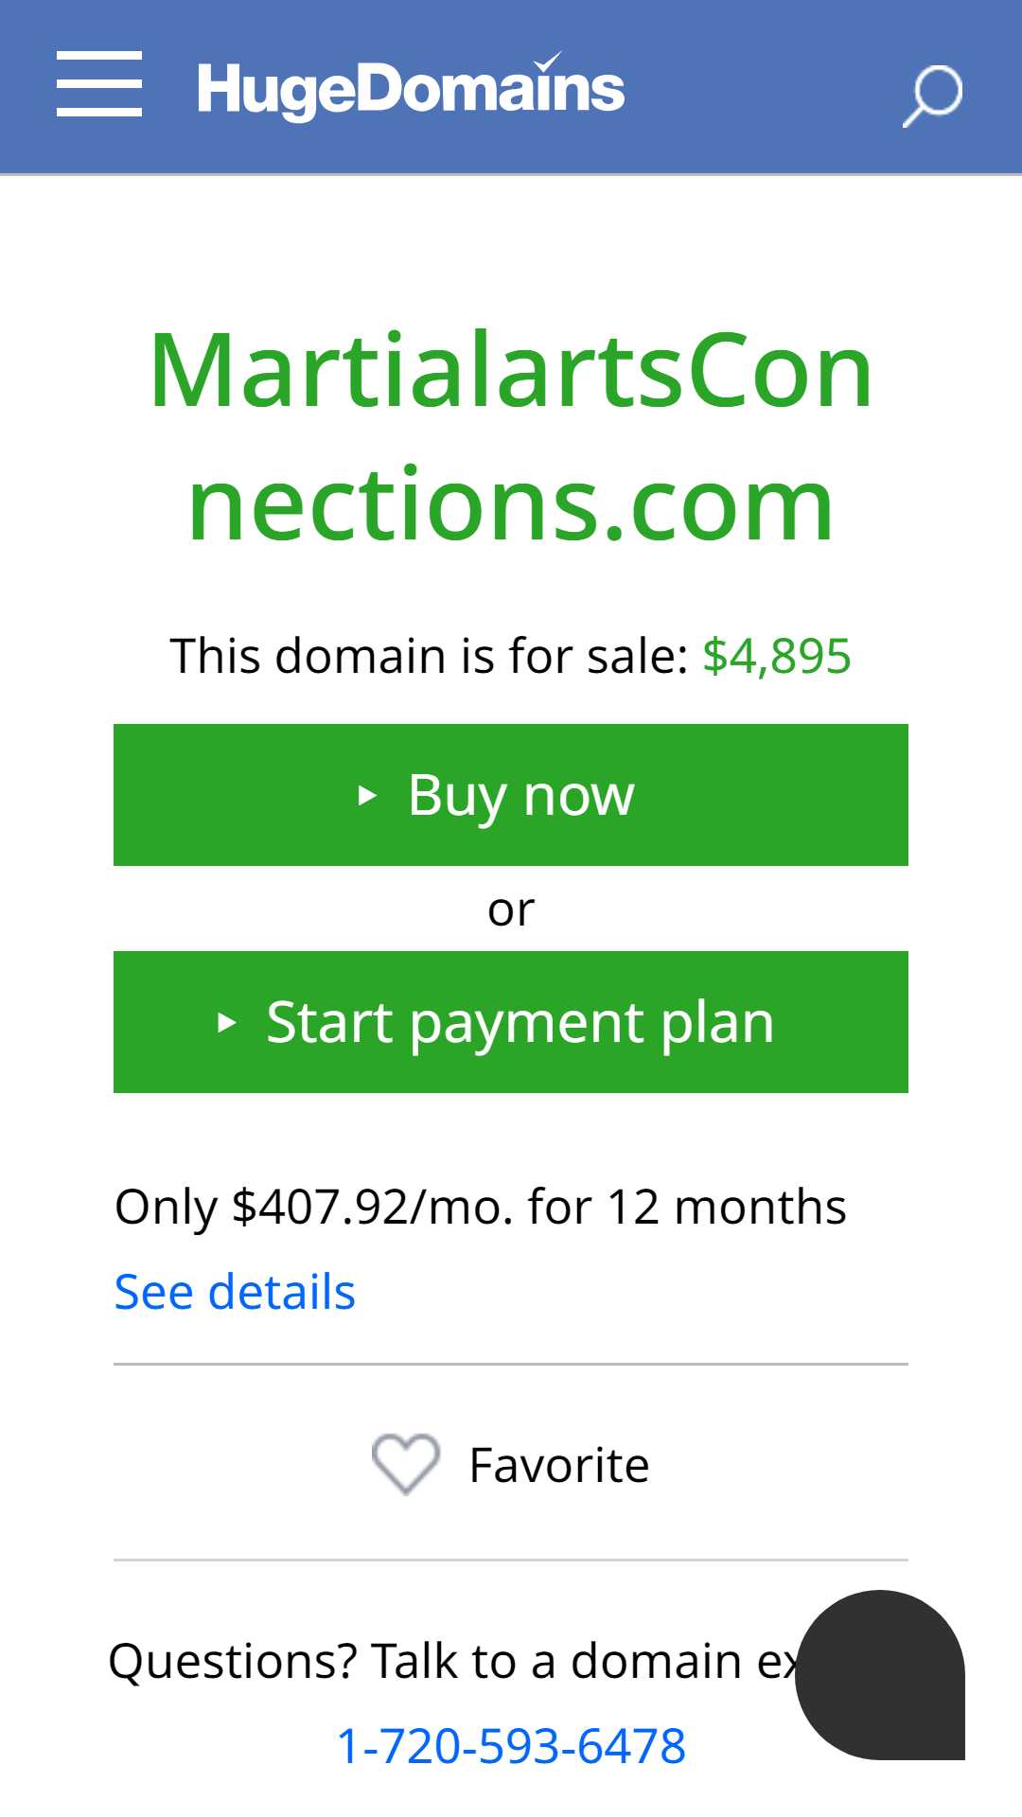
Task: Click the arrow beside Buy now
Action: pyautogui.click(x=367, y=796)
